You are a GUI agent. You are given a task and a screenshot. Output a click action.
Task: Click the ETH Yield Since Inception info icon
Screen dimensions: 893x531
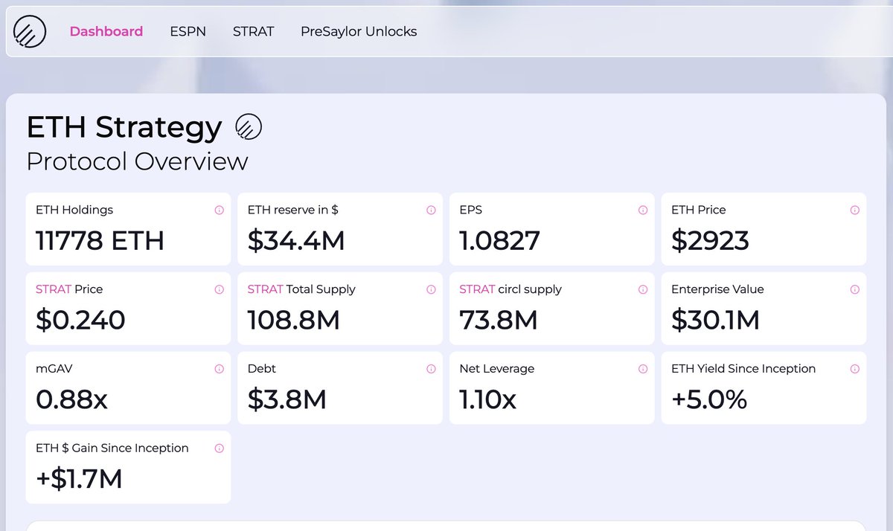[x=854, y=369]
